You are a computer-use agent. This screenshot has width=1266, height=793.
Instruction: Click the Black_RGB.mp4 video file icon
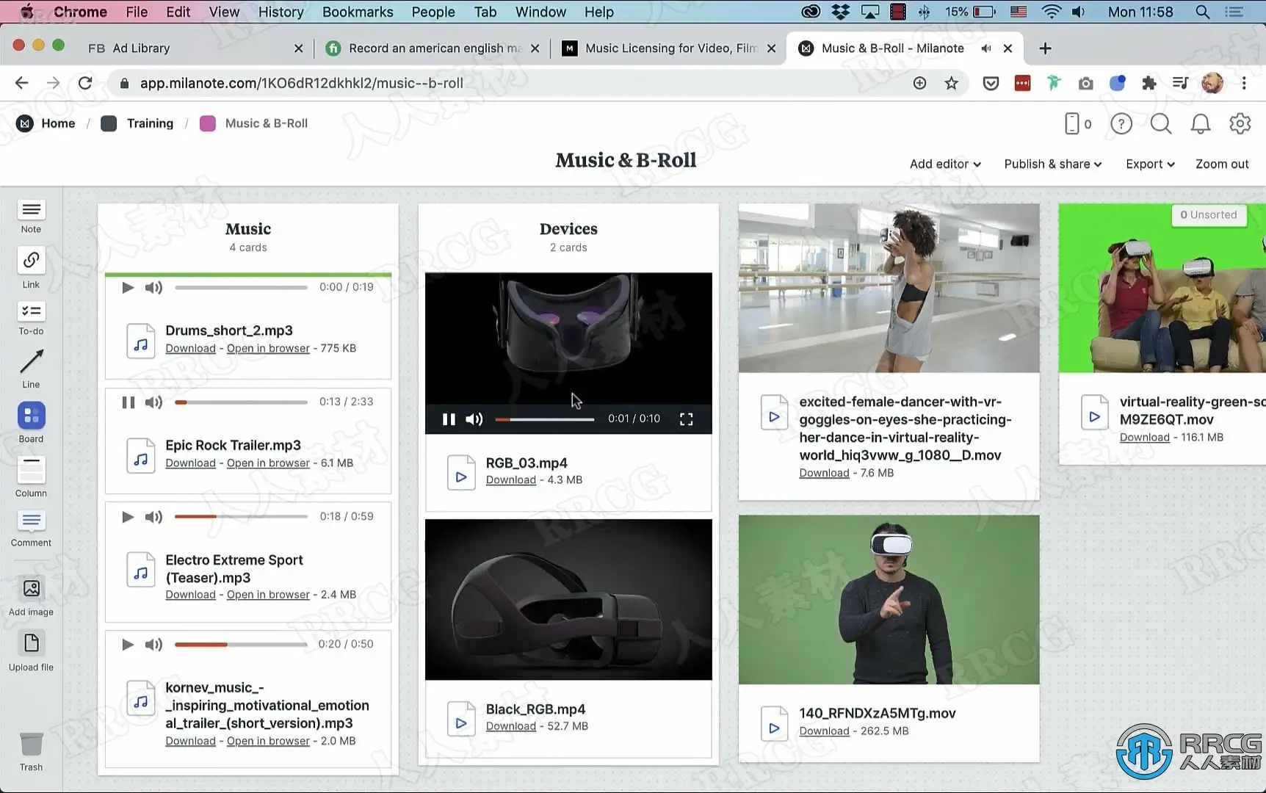(x=461, y=719)
